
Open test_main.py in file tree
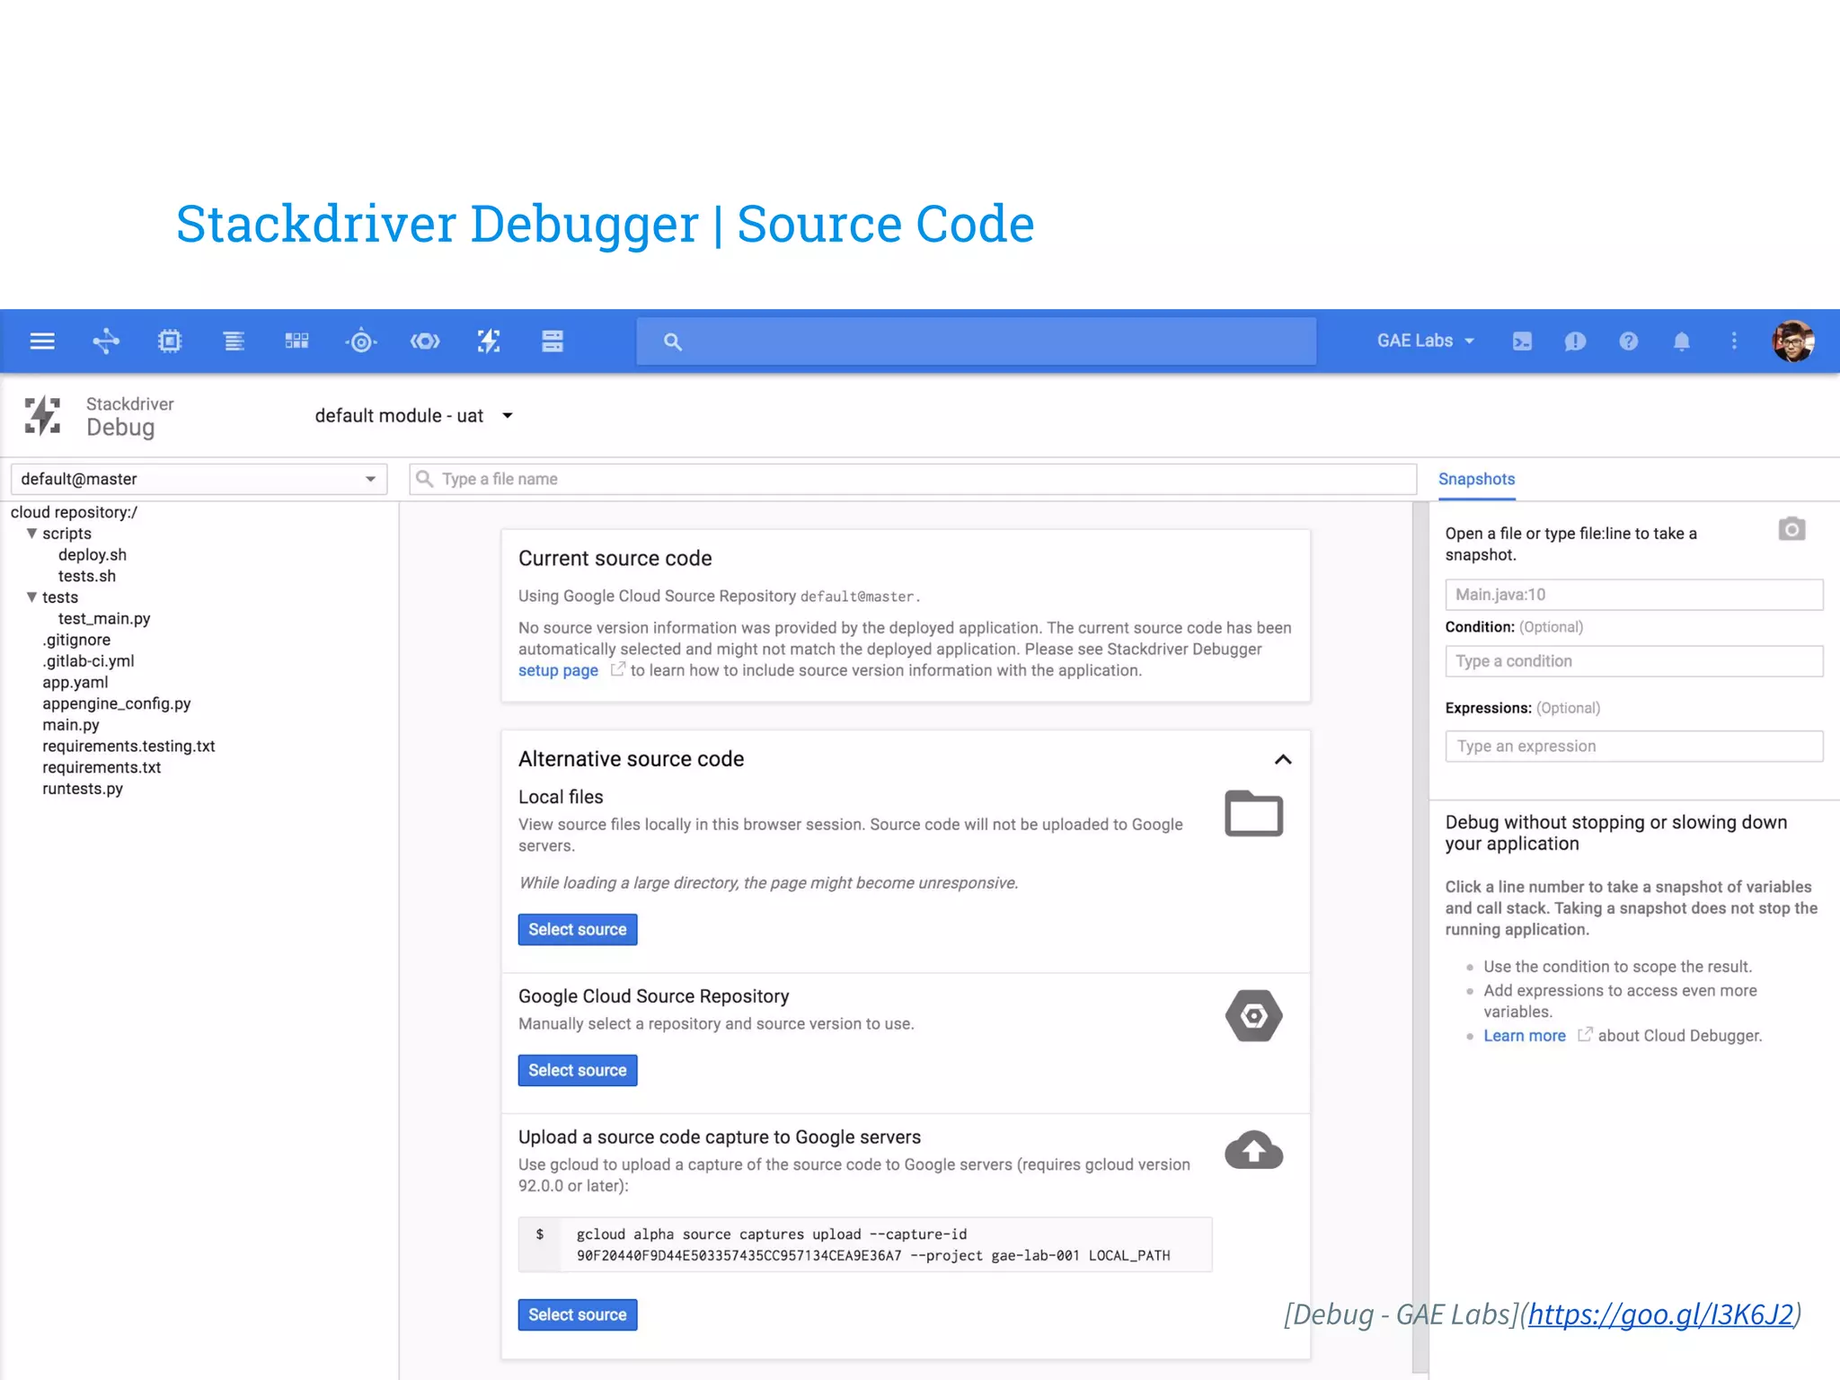pyautogui.click(x=104, y=619)
